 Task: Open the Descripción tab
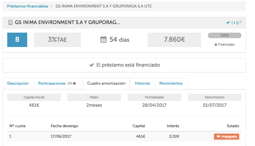click(x=18, y=83)
